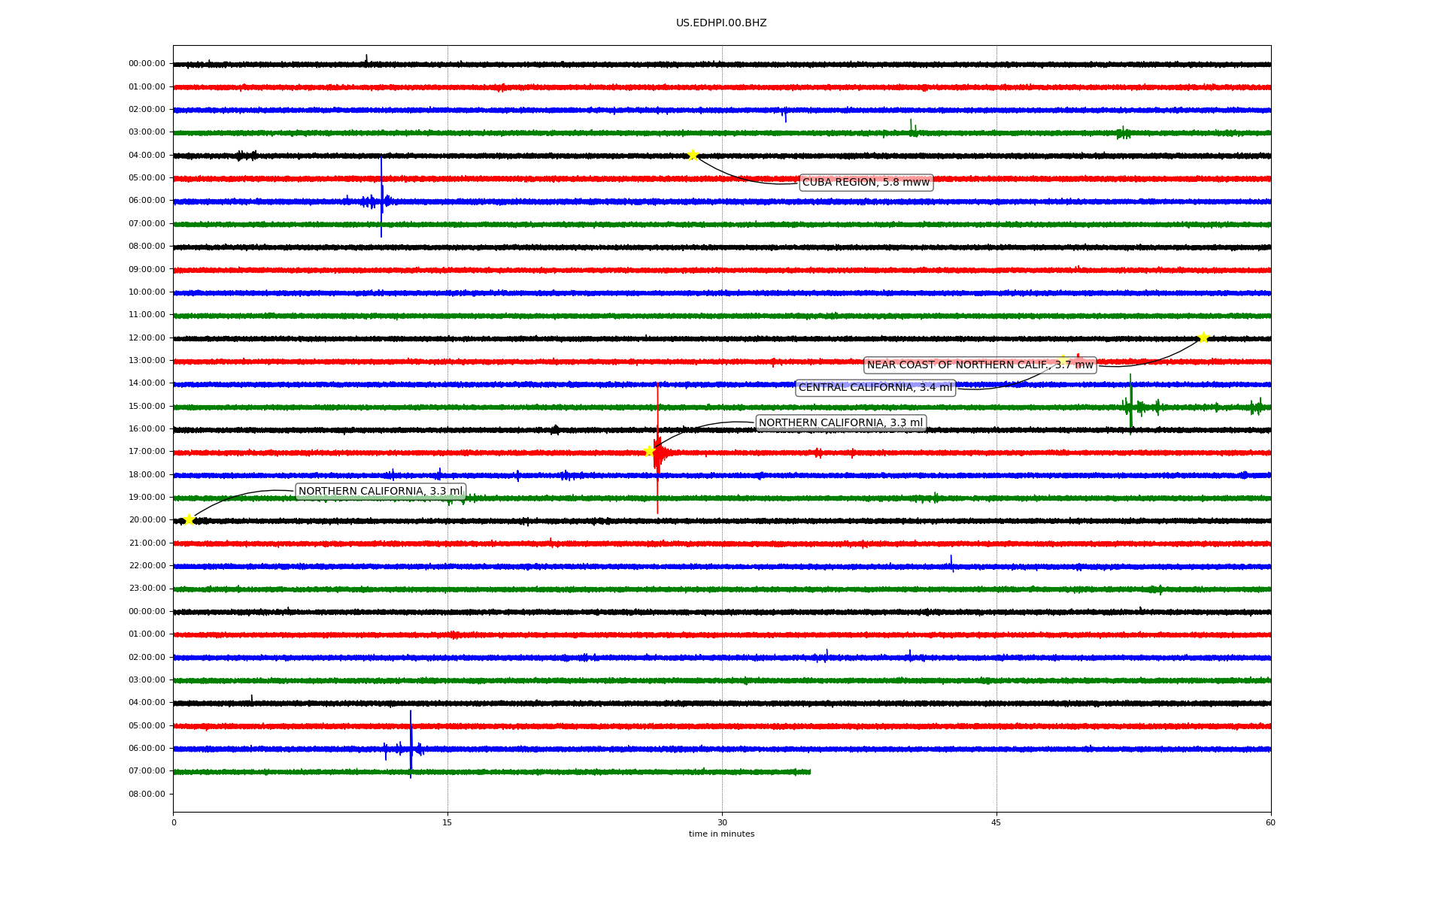Click the star marker on 17:00:00 trace
The image size is (1444, 902).
(x=649, y=451)
